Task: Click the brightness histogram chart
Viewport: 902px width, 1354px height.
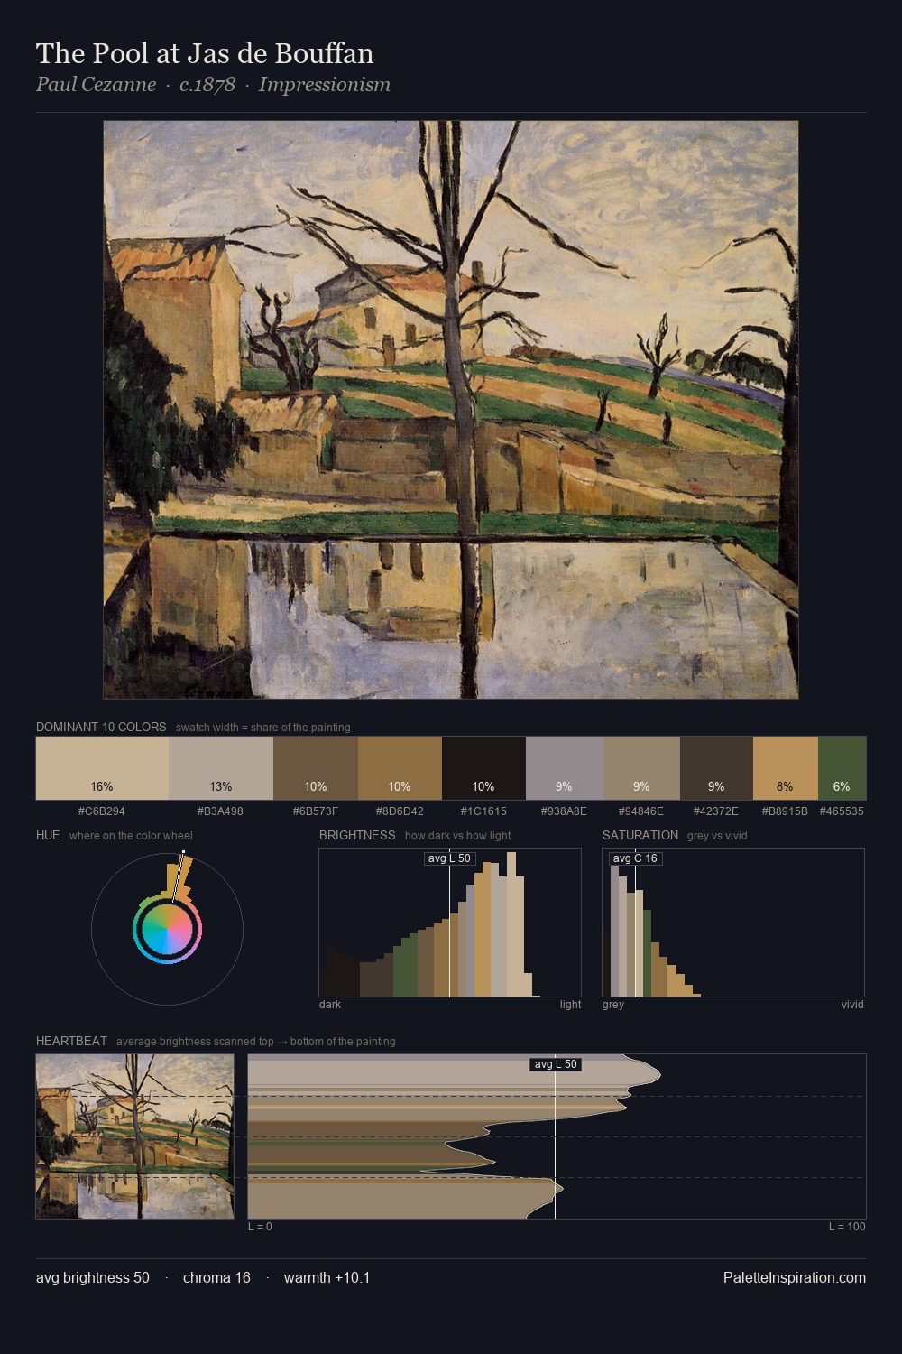Action: (450, 923)
